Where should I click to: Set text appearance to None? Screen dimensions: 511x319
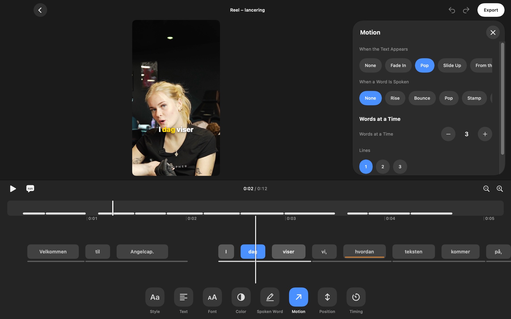(370, 66)
